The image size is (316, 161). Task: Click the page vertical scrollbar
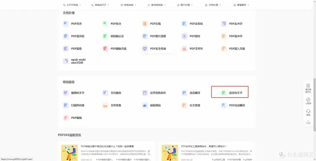(x=315, y=104)
